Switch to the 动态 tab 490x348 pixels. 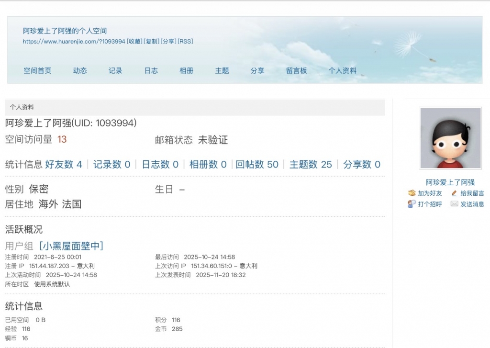[x=80, y=71]
